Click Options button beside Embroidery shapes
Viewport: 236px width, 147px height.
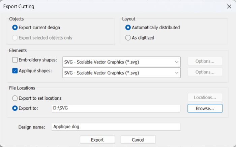coord(205,61)
